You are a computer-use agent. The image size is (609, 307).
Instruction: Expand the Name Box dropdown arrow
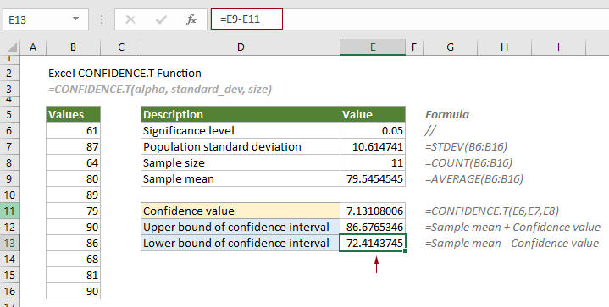click(75, 19)
